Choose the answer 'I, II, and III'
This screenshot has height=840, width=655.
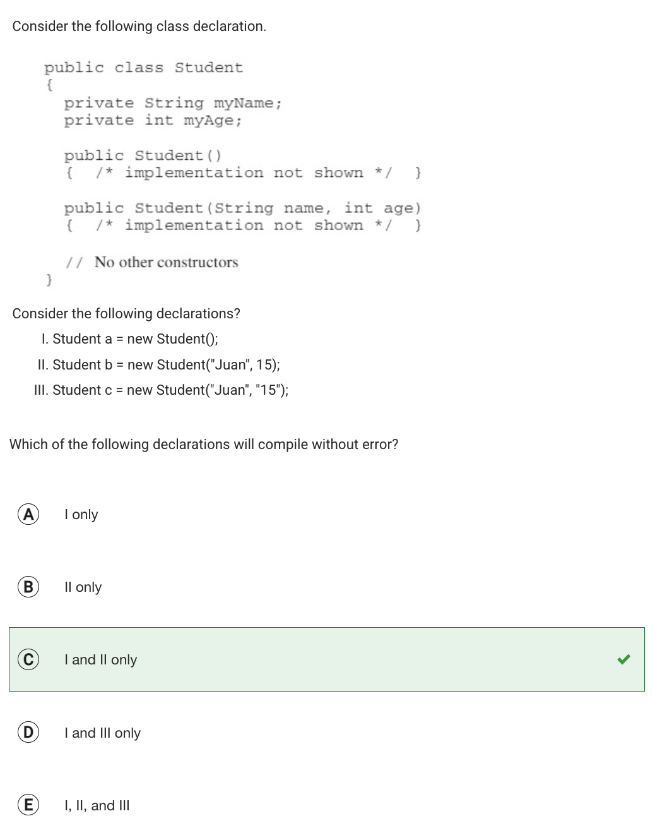click(x=97, y=806)
